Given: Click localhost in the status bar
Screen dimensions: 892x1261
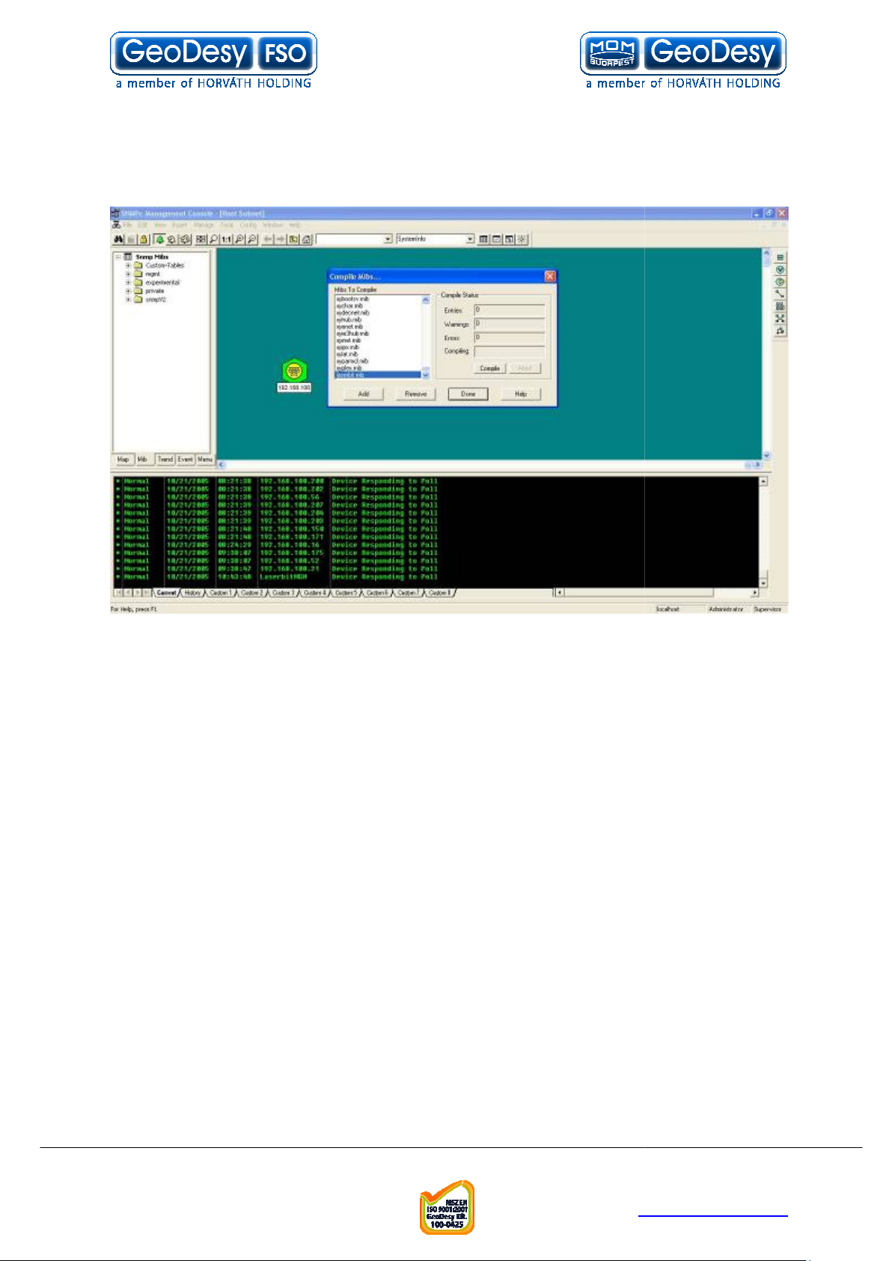Looking at the screenshot, I should click(x=668, y=609).
